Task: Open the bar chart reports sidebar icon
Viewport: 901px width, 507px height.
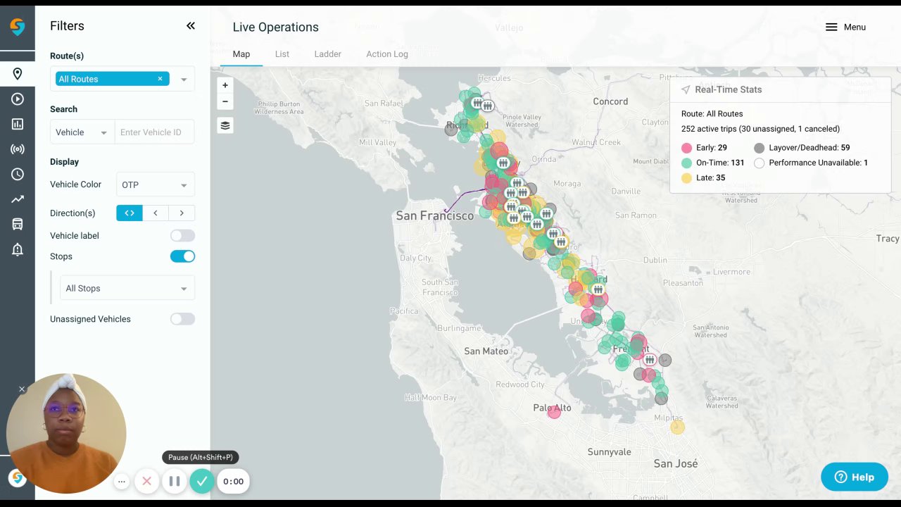Action: point(17,124)
